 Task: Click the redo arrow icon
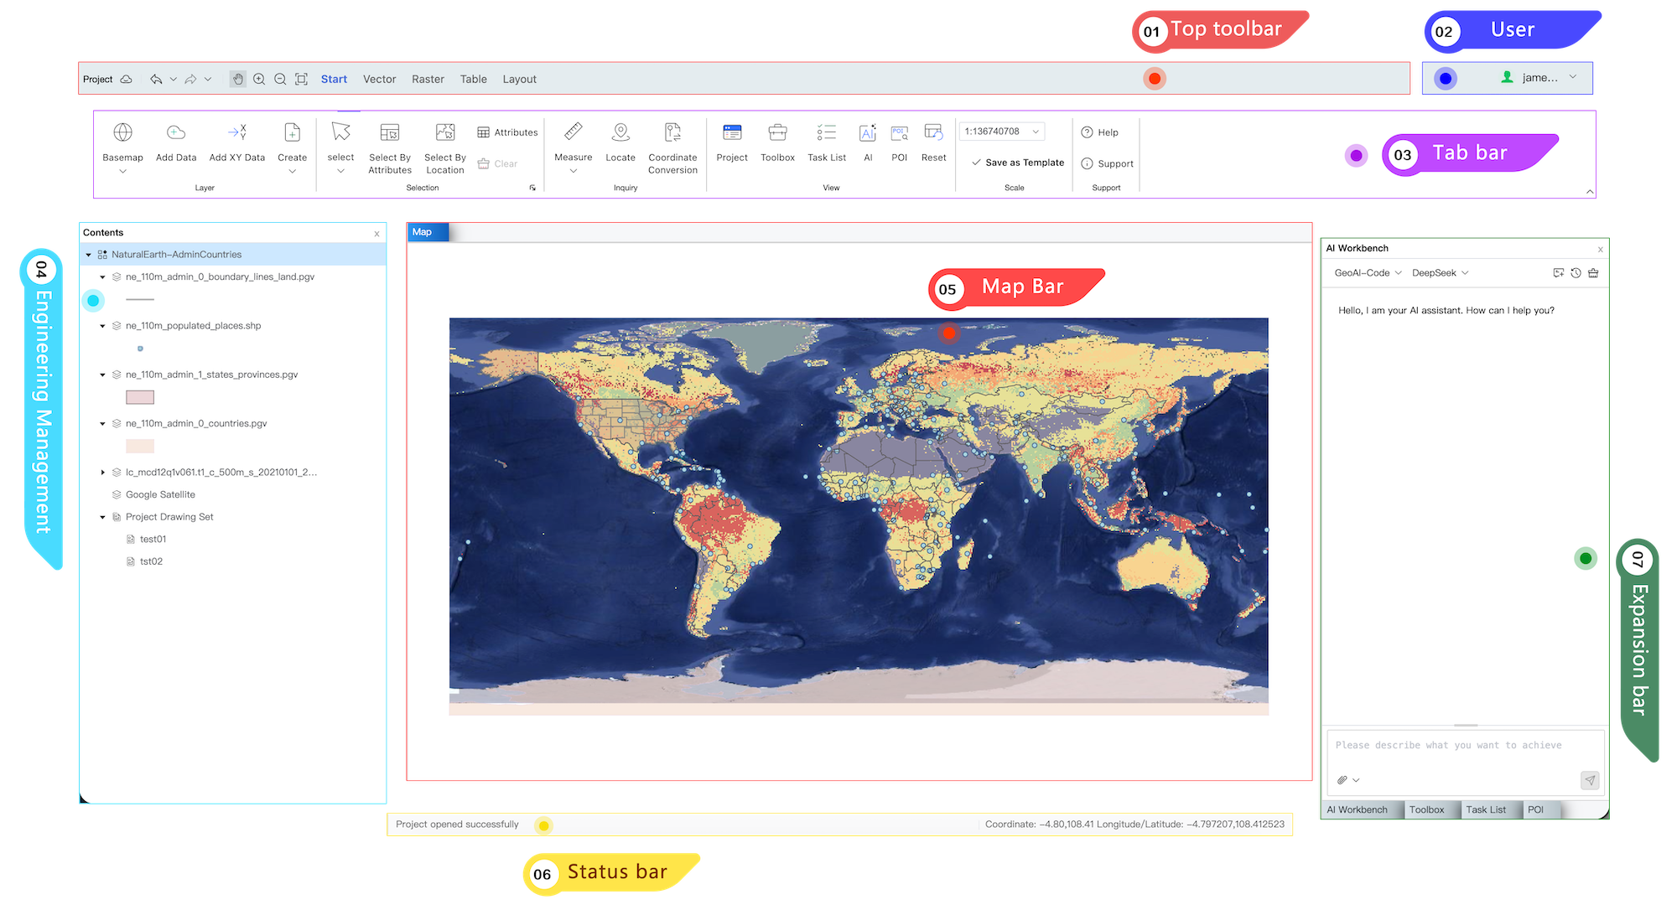click(x=190, y=80)
